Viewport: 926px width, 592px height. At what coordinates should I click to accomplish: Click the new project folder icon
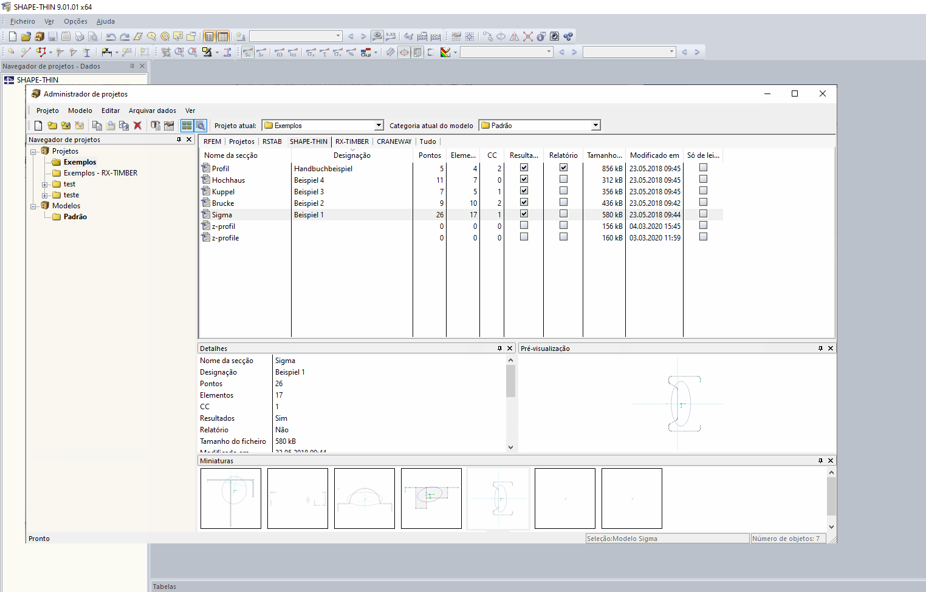(x=52, y=126)
